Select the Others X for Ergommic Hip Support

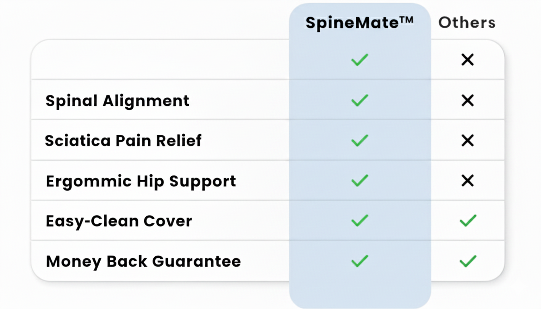point(467,181)
